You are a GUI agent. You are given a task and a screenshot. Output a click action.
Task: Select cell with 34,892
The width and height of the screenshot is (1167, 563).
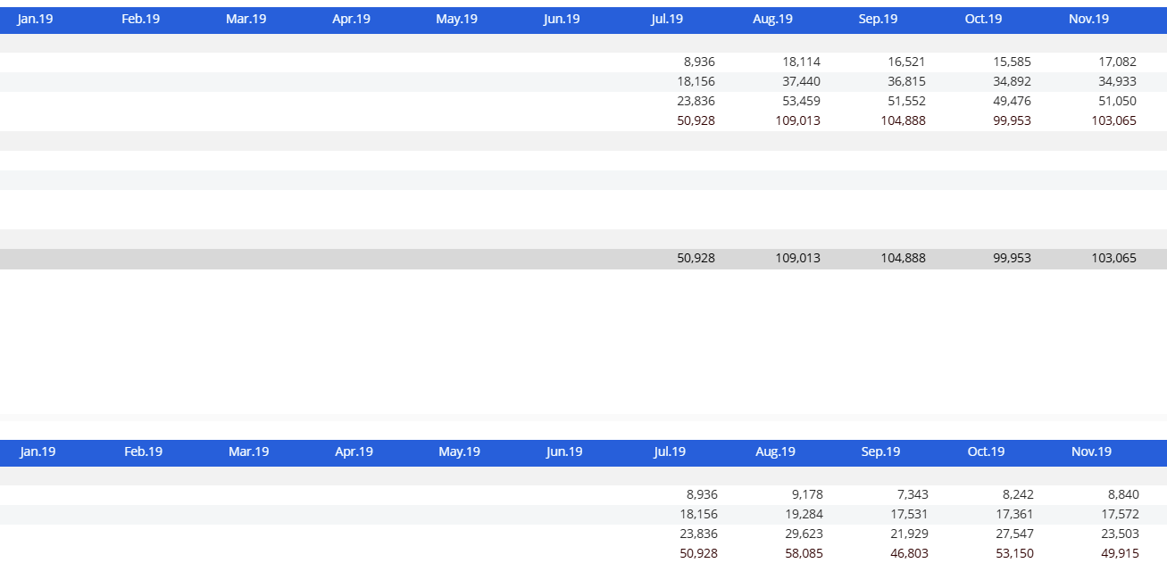[1012, 81]
